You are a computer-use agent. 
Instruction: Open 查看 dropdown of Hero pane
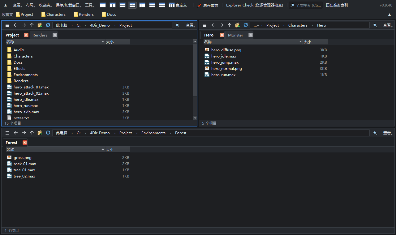pos(388,25)
